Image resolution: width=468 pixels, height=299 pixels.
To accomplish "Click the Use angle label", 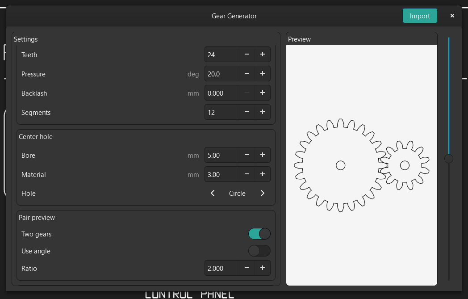I will [x=36, y=251].
